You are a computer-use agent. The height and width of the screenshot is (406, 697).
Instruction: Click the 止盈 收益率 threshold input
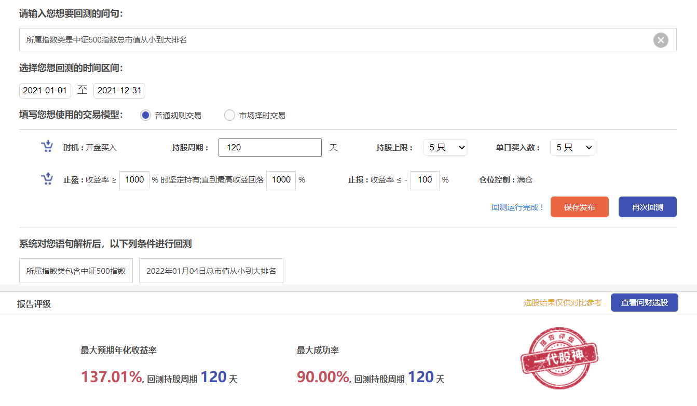point(134,180)
